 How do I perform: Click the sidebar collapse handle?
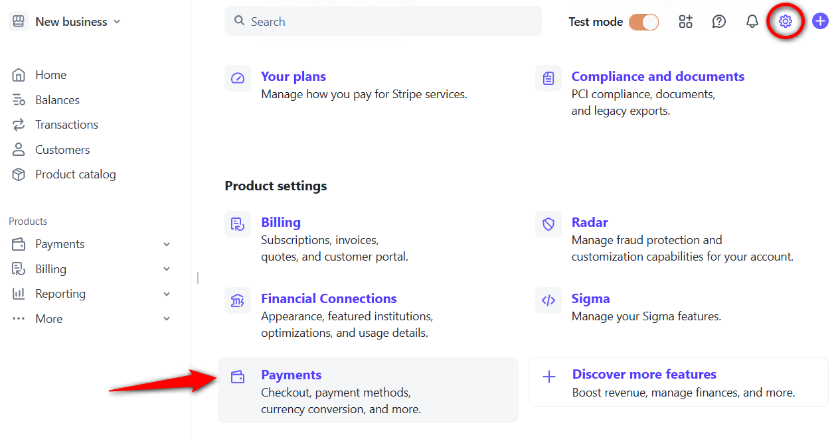[198, 278]
